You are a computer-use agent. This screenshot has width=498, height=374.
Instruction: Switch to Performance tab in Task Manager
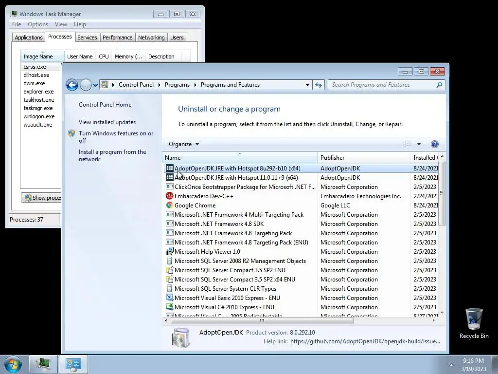(x=118, y=37)
